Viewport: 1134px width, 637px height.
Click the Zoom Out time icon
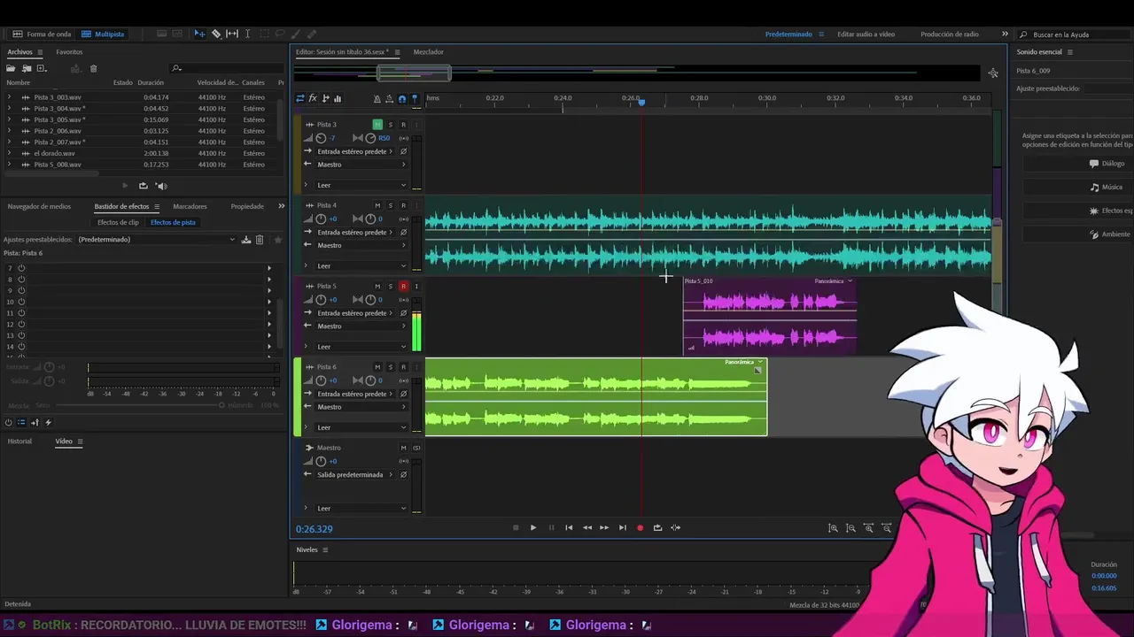click(x=886, y=528)
